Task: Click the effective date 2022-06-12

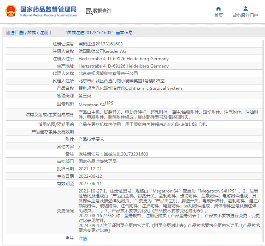Action: 90,176
